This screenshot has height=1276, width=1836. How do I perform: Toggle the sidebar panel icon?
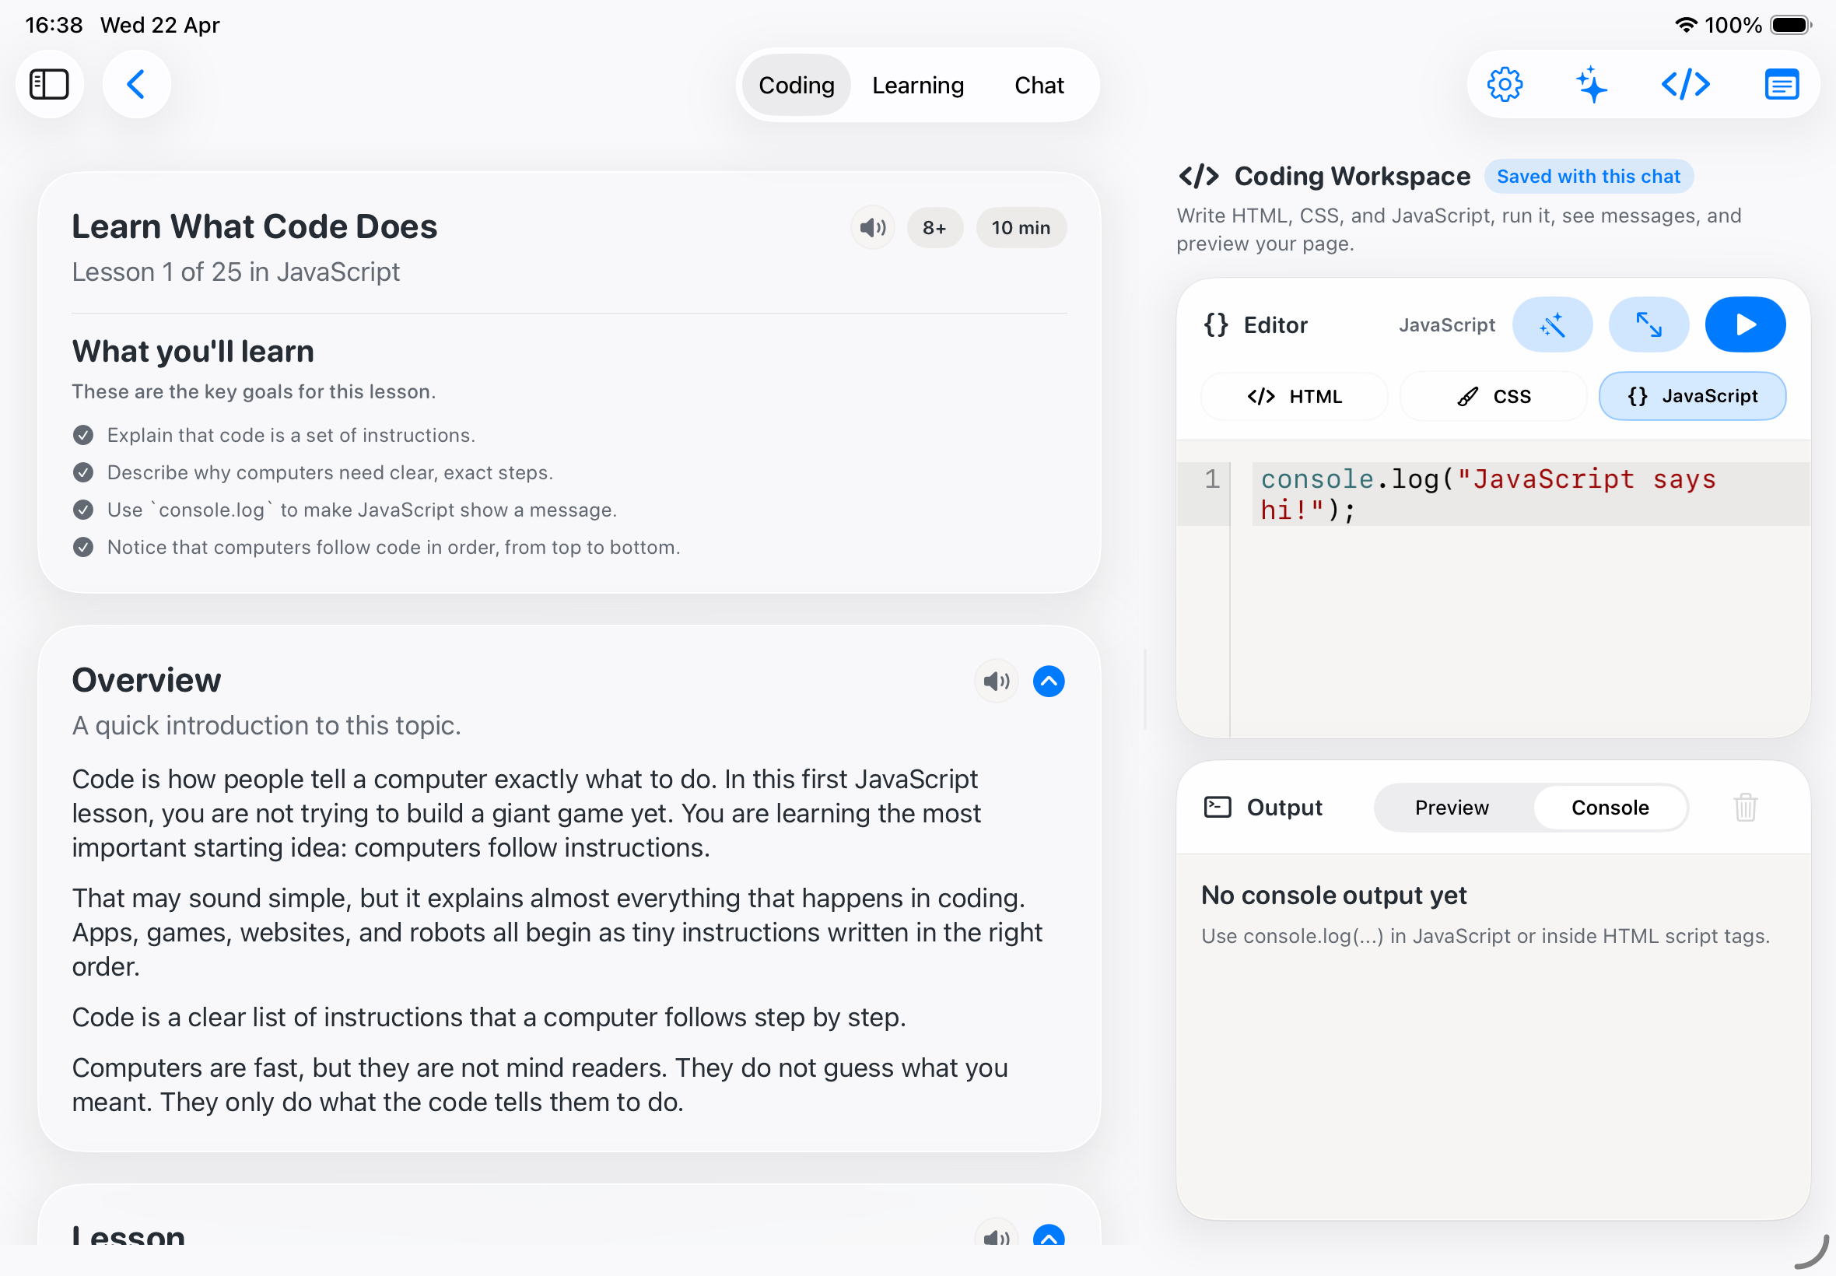pos(50,84)
